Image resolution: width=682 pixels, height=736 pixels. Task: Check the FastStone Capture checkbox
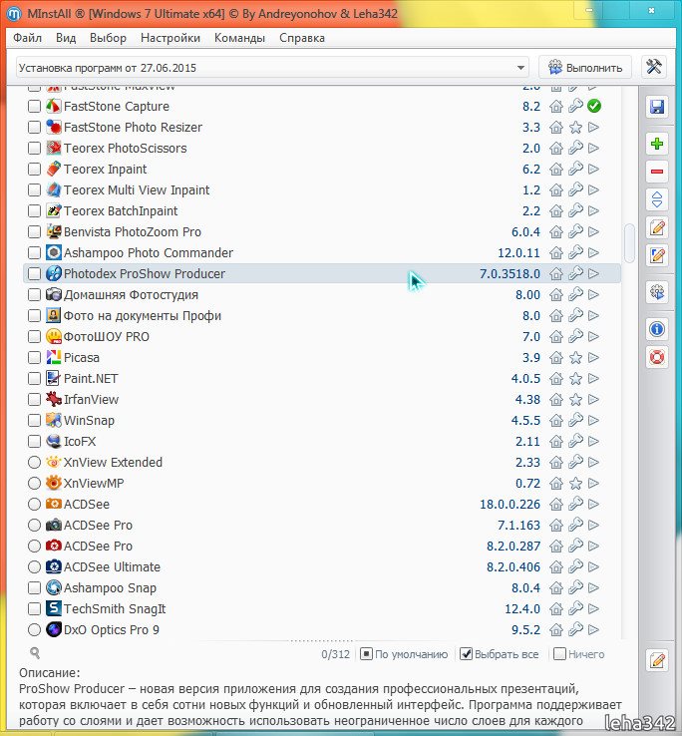click(34, 106)
